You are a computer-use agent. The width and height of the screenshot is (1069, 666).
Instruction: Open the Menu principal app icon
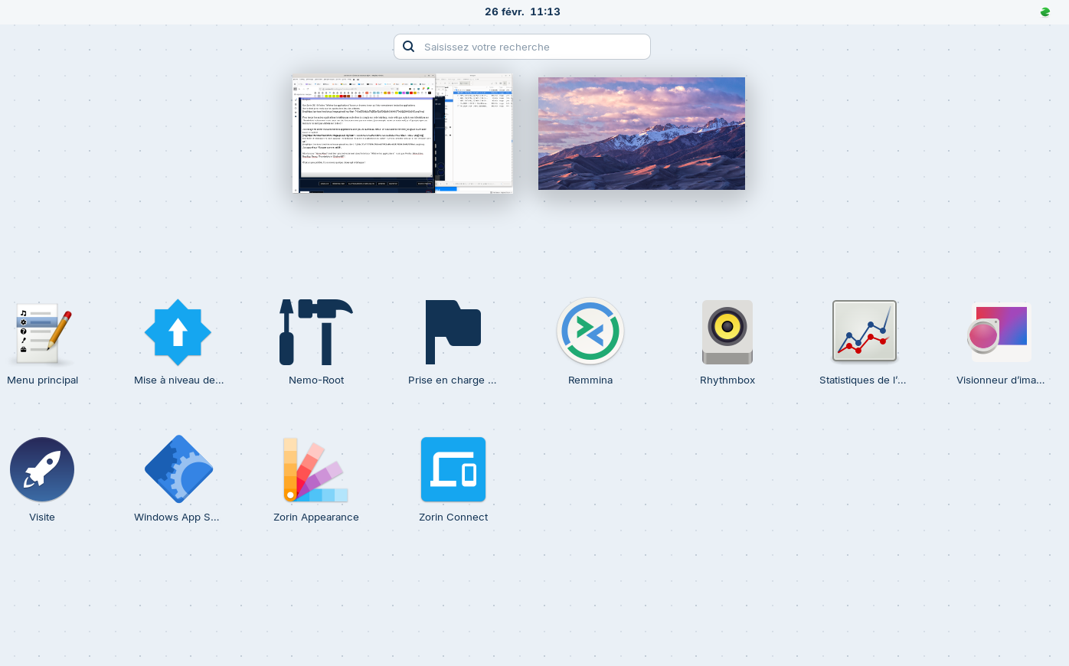click(42, 333)
